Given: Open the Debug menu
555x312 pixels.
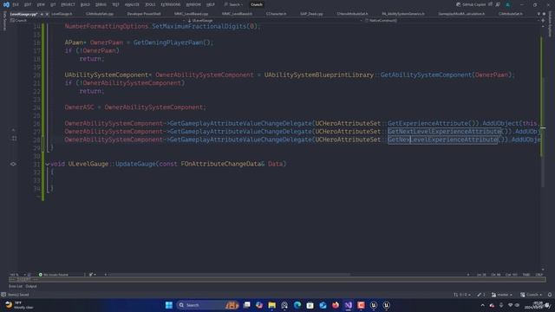Looking at the screenshot, I should pos(101,4).
